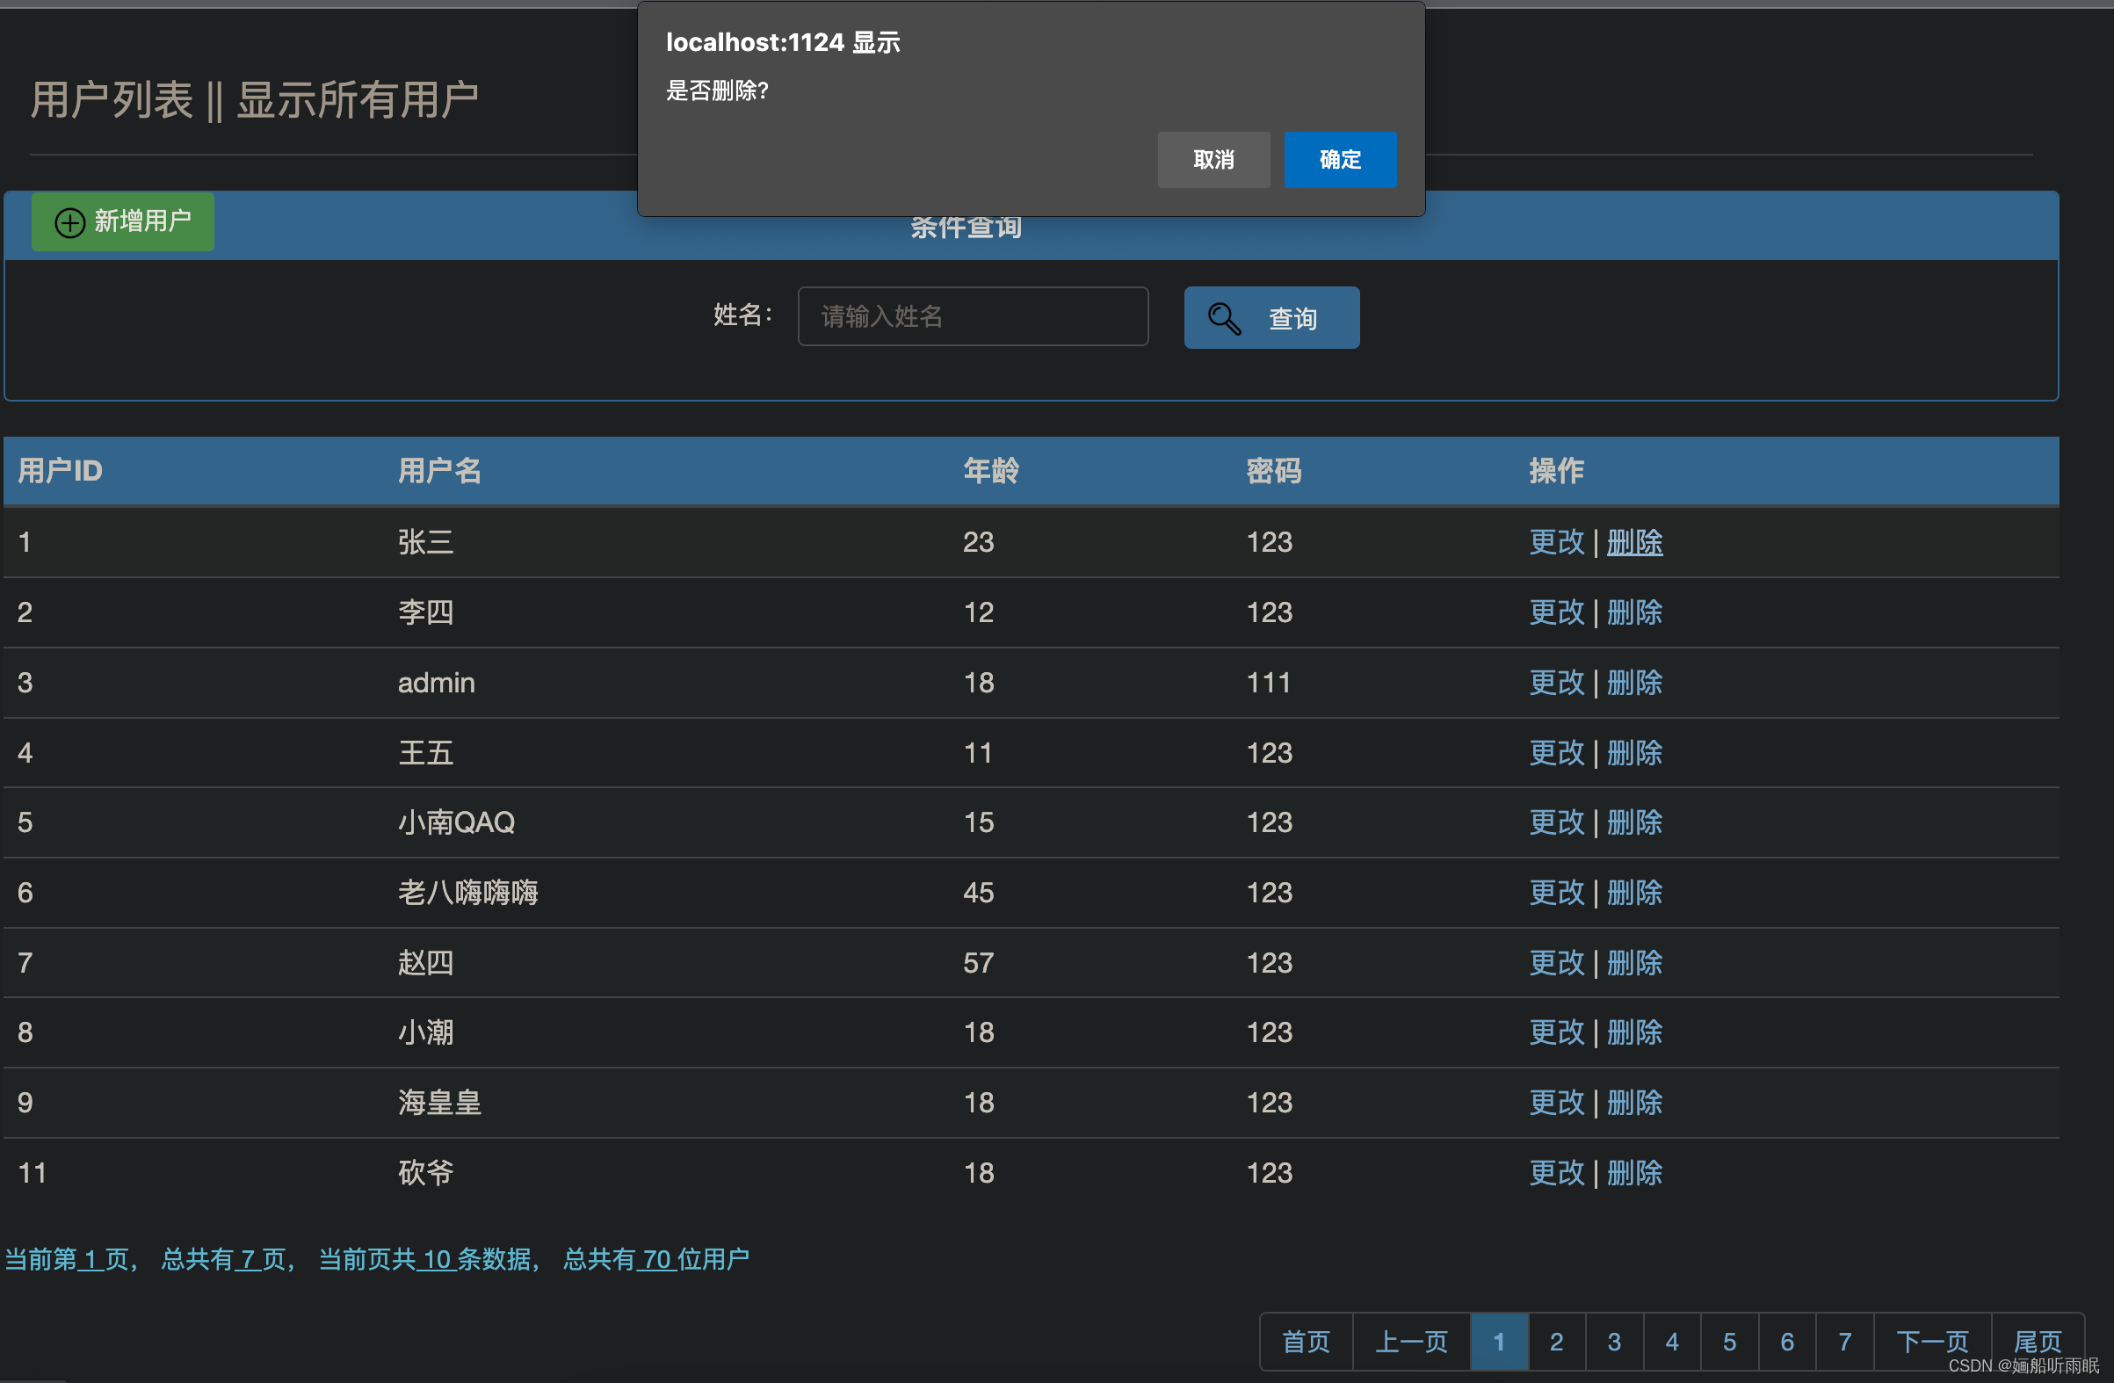The image size is (2114, 1383).
Task: Click user ID cell 11
Action: coord(32,1172)
